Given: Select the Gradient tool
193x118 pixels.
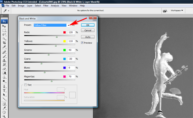Looking at the screenshot, I should pyautogui.click(x=4, y=73).
